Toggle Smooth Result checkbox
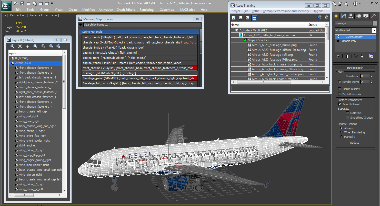The width and height of the screenshot is (380, 206). [340, 104]
